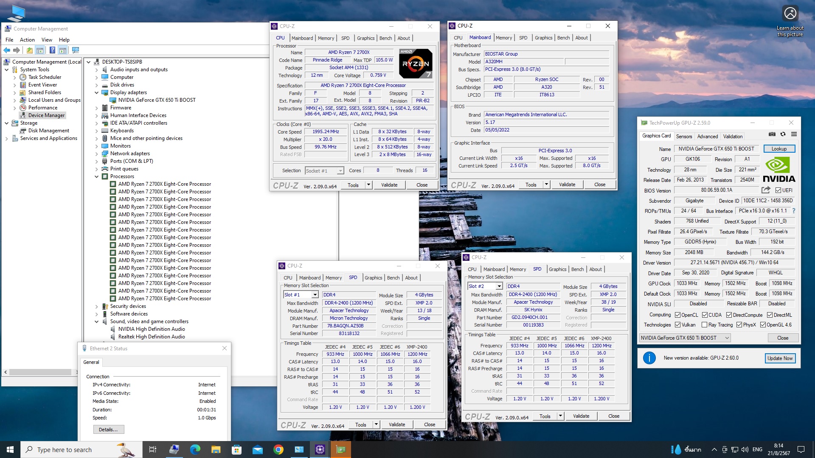Open View menu in Computer Management
The image size is (815, 458).
click(47, 40)
